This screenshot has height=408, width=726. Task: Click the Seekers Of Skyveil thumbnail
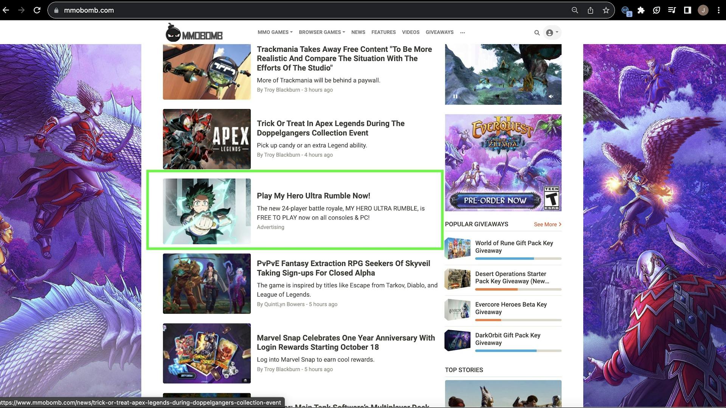point(206,283)
